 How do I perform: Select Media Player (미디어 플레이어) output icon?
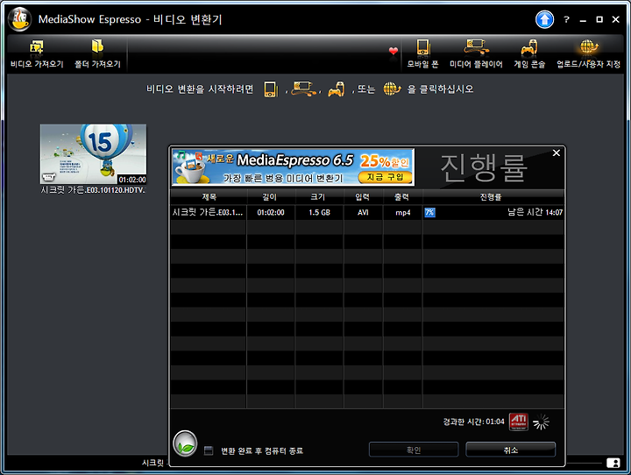tap(476, 46)
